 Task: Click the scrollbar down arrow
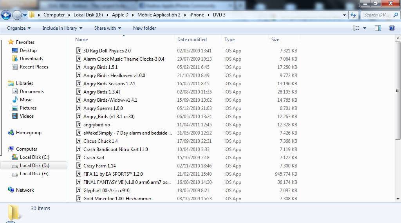[x=398, y=199]
